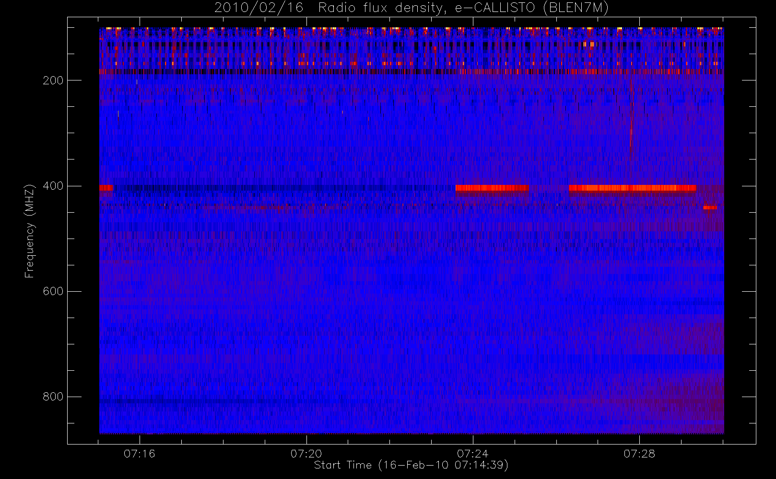Click the short red segment at 400 MHz at left edge
The height and width of the screenshot is (479, 776).
(106, 188)
